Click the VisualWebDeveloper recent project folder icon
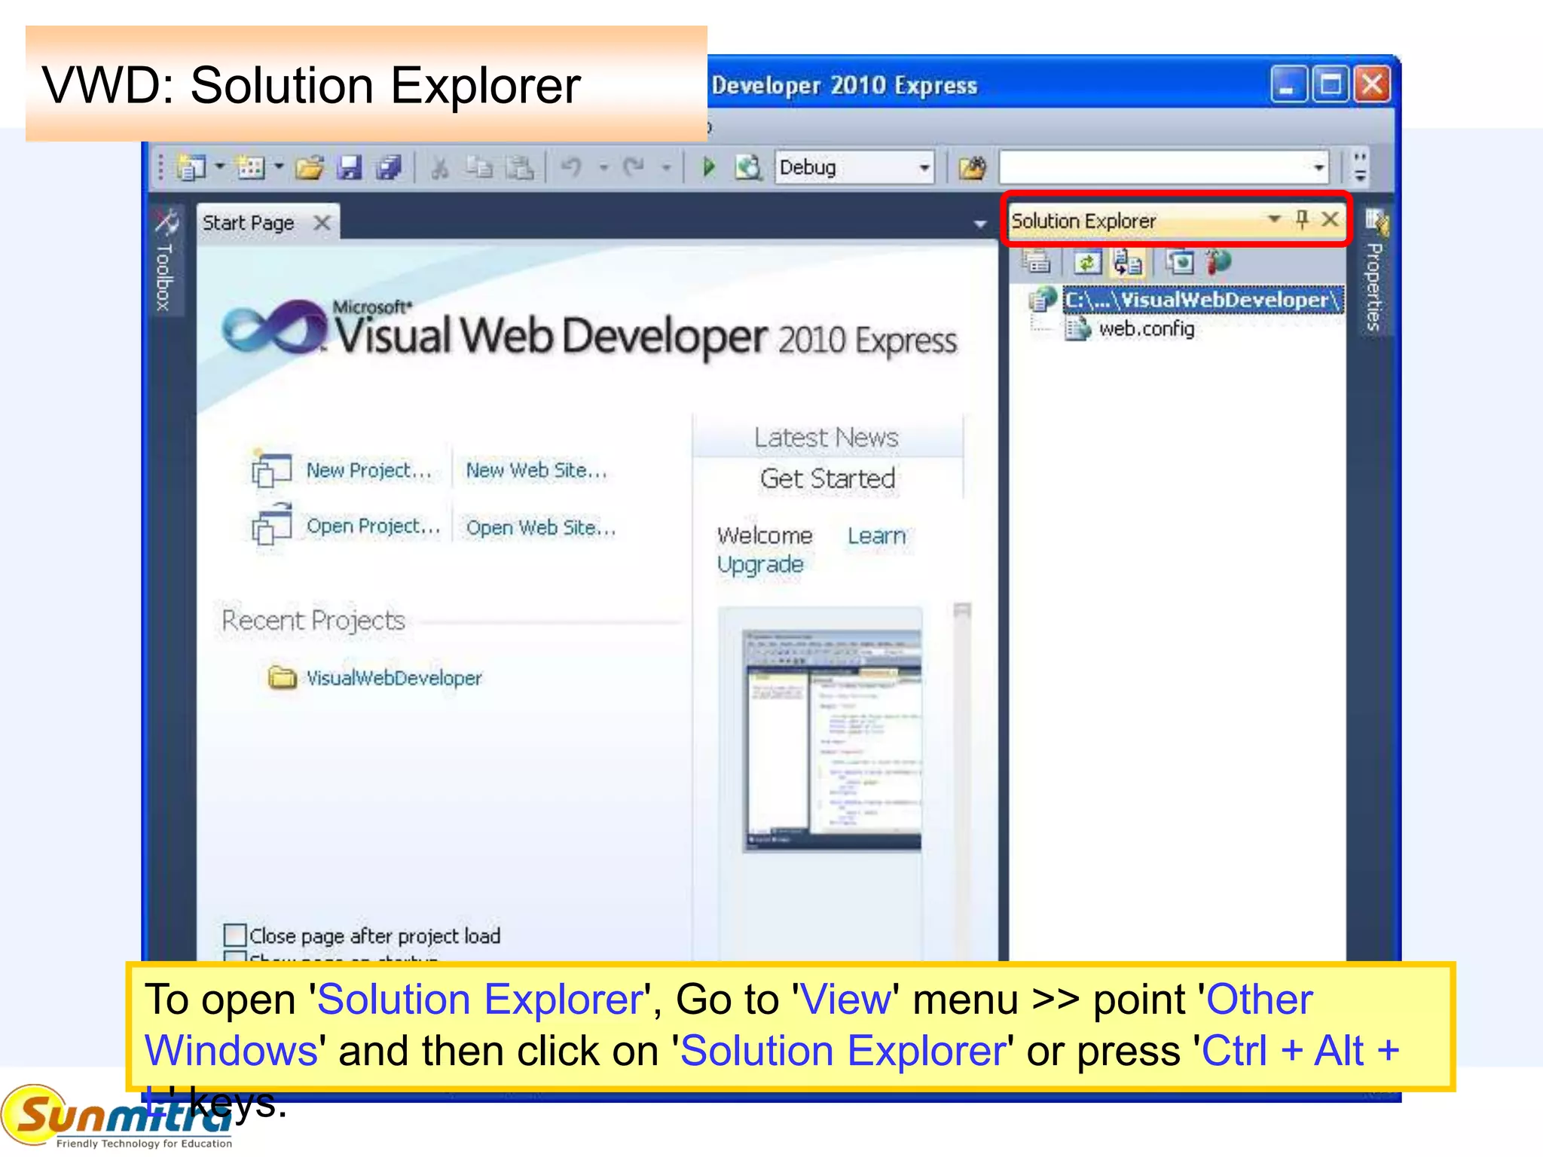This screenshot has height=1157, width=1543. [x=283, y=676]
